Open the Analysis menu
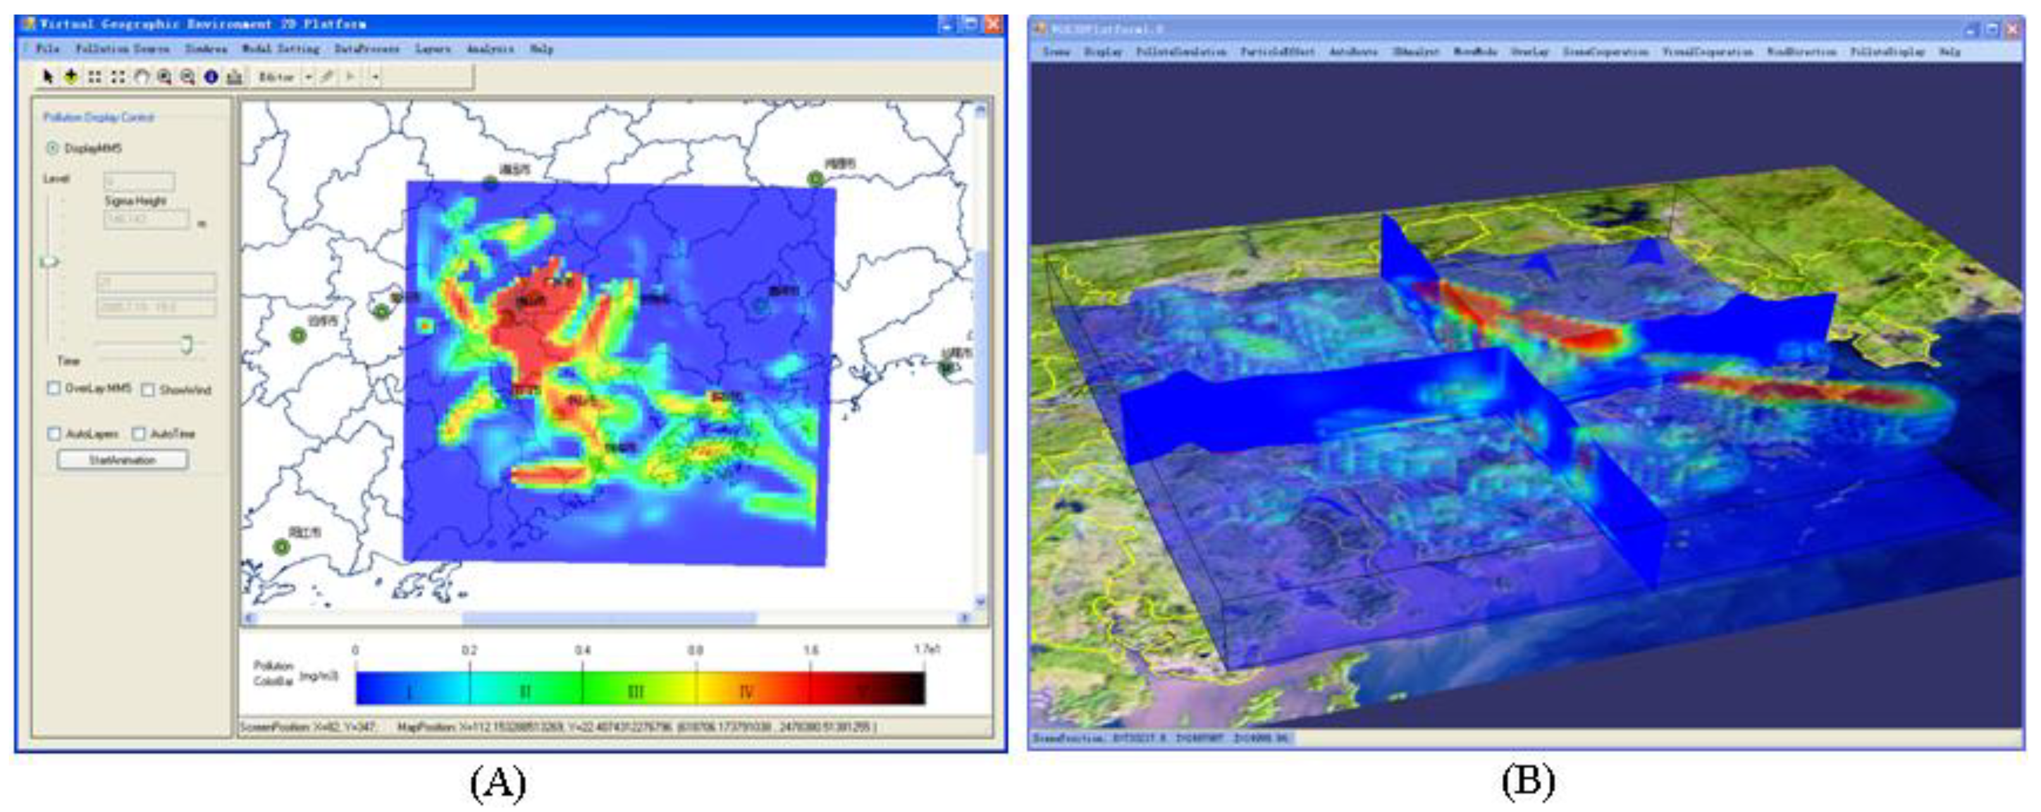 pyautogui.click(x=490, y=49)
